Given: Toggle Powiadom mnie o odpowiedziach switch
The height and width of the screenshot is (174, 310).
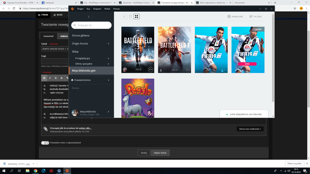Looking at the screenshot, I should point(45,143).
